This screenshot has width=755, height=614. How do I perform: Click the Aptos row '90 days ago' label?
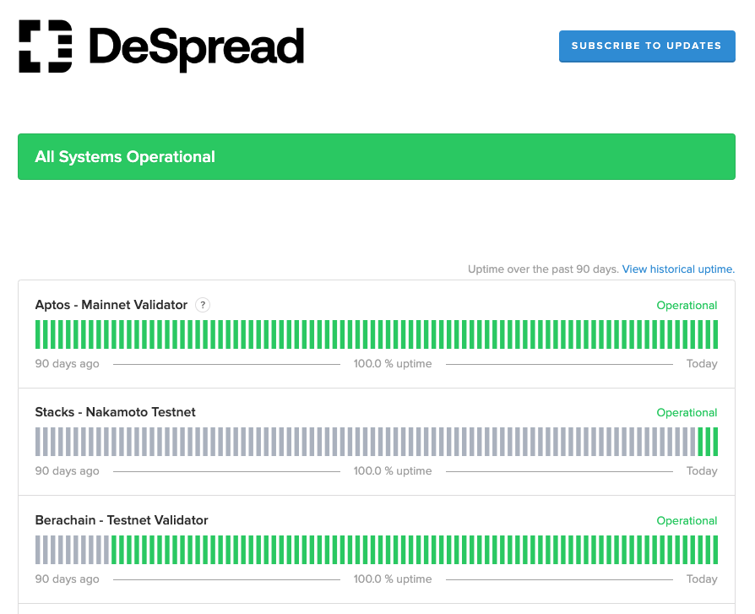(67, 363)
